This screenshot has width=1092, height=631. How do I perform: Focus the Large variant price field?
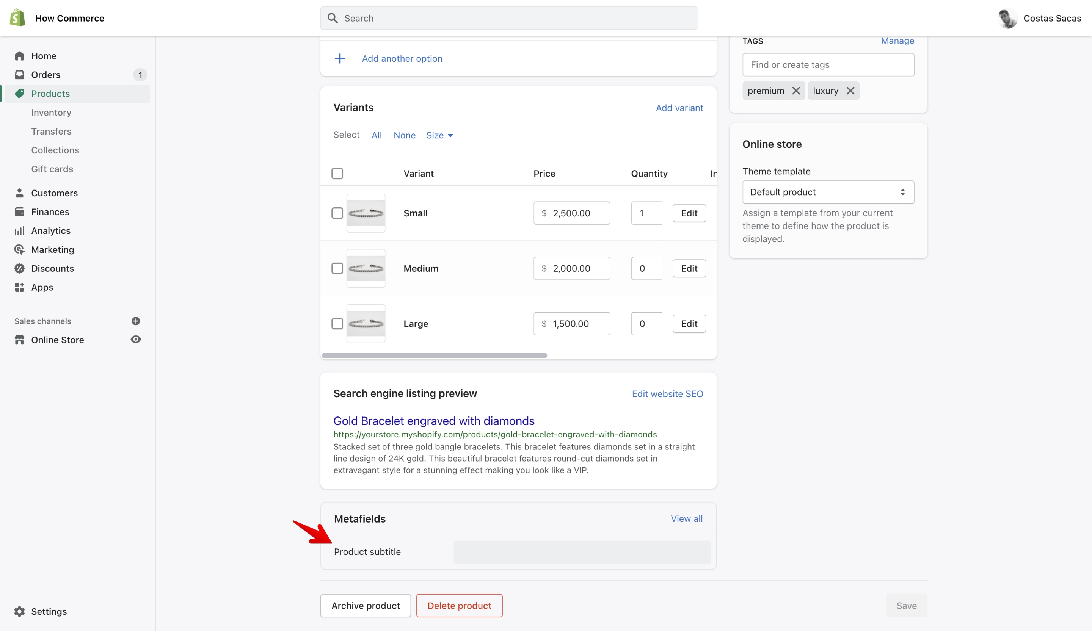pyautogui.click(x=571, y=324)
